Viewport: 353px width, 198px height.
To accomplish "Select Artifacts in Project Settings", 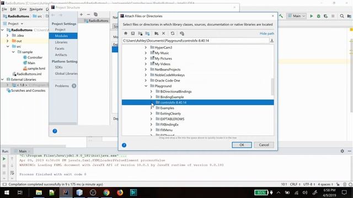I will [x=61, y=55].
